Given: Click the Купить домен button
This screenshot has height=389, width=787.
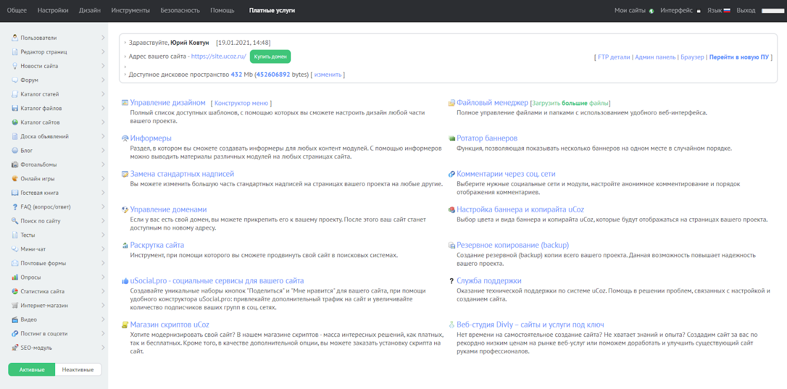Looking at the screenshot, I should [270, 57].
